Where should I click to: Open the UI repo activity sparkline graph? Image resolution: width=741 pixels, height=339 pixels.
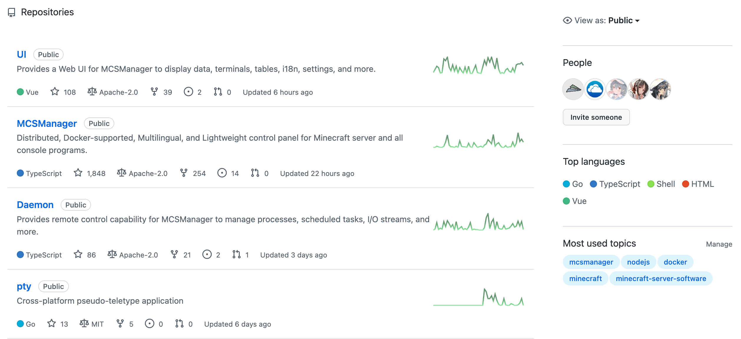click(x=479, y=65)
